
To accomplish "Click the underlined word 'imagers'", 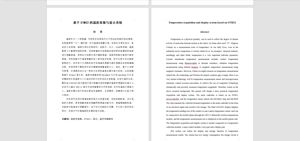I will [195, 67].
